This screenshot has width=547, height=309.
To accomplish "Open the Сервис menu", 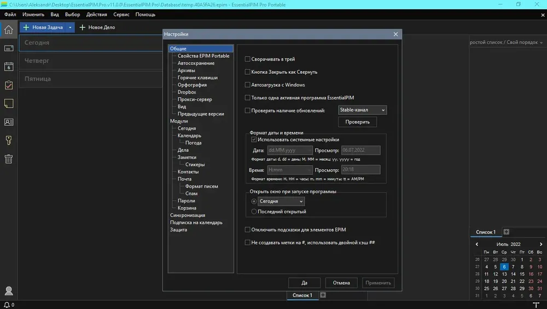I will coord(121,14).
